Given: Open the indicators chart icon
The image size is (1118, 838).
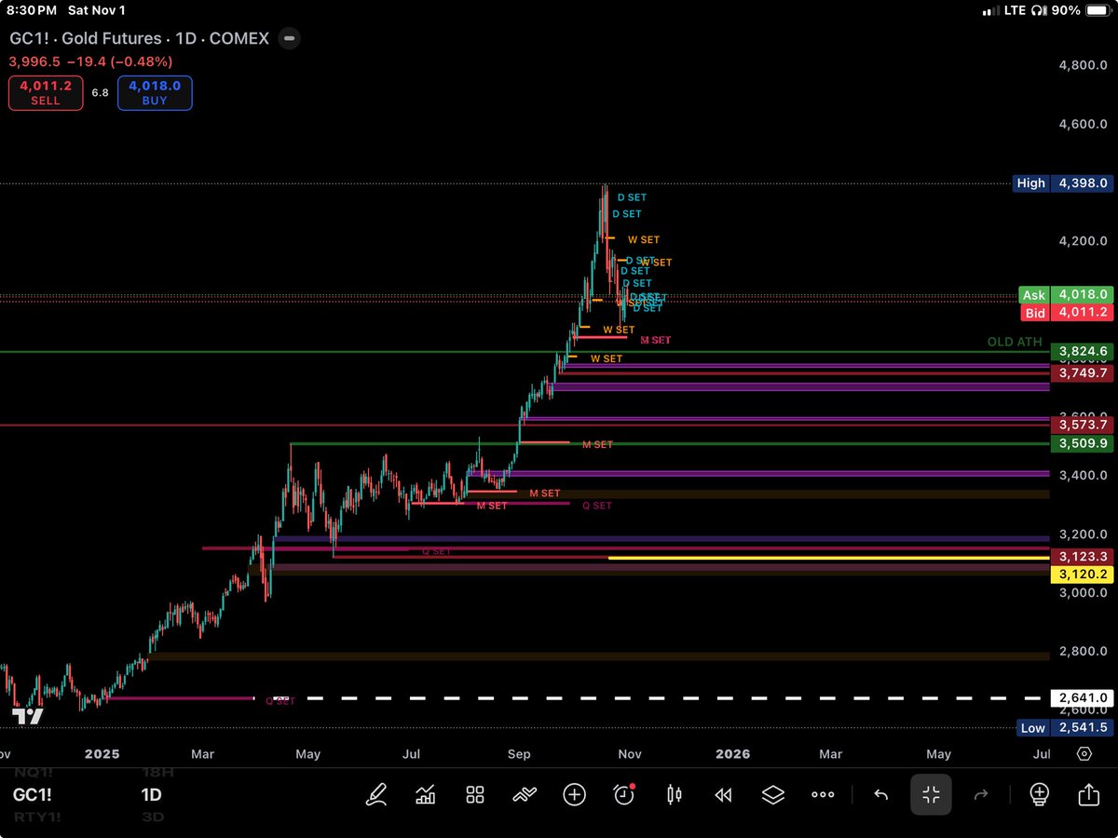Looking at the screenshot, I should (426, 794).
